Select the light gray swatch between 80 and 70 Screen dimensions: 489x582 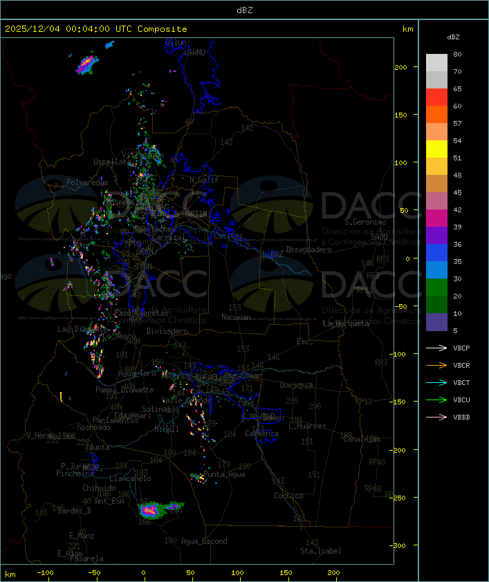tap(436, 63)
